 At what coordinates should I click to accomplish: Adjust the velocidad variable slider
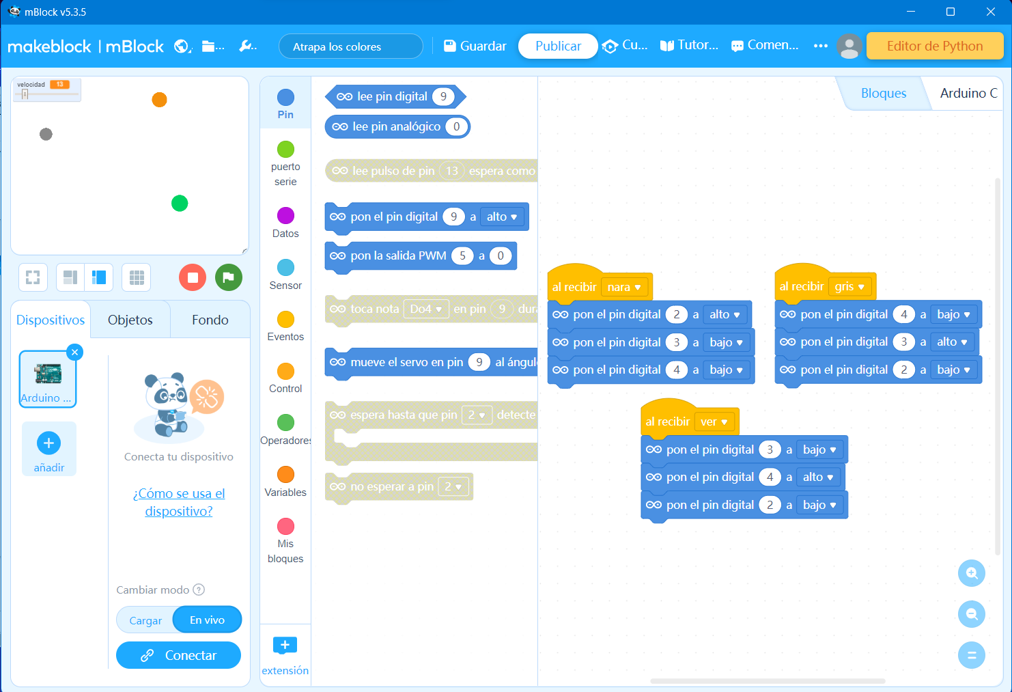click(x=25, y=94)
